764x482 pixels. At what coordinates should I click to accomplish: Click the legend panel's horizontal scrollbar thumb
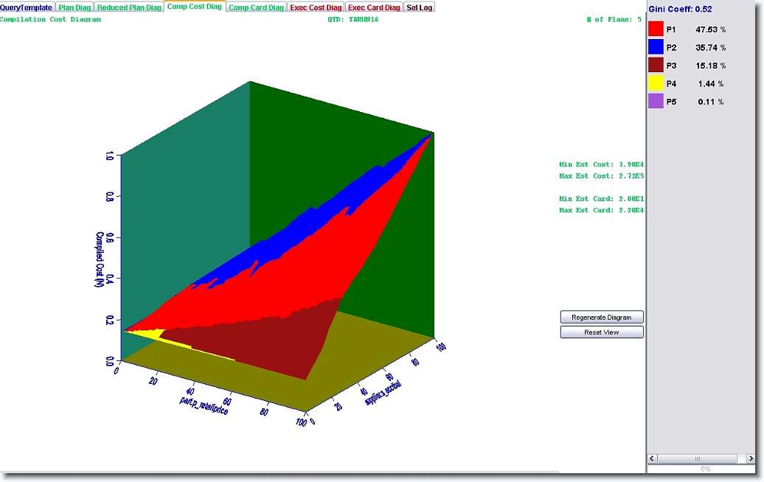tap(697, 458)
